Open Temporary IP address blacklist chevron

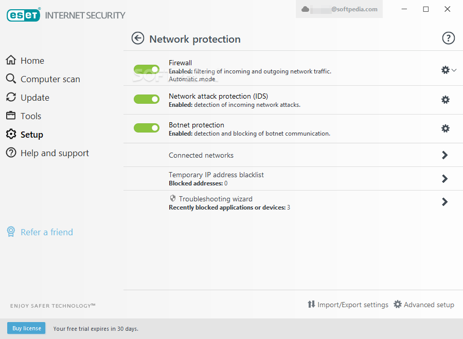click(x=444, y=179)
